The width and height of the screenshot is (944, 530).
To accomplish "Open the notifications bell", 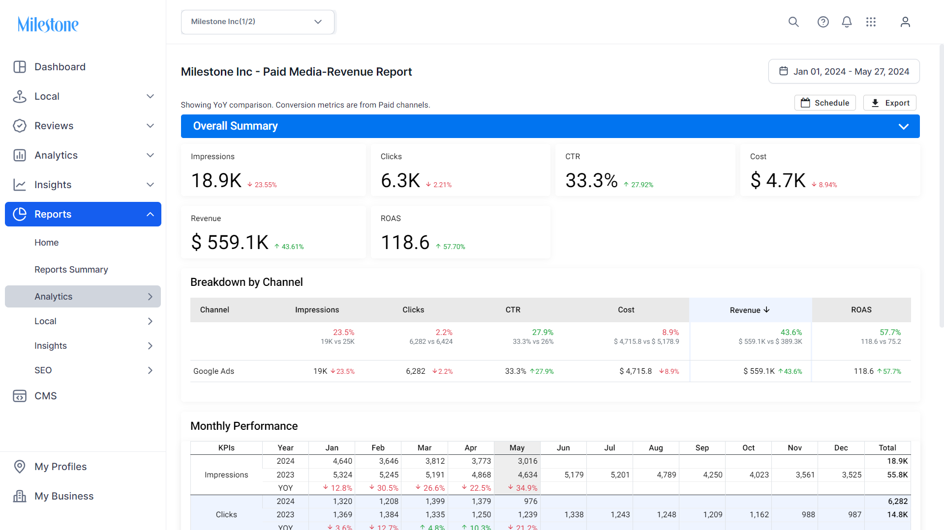I will tap(847, 22).
